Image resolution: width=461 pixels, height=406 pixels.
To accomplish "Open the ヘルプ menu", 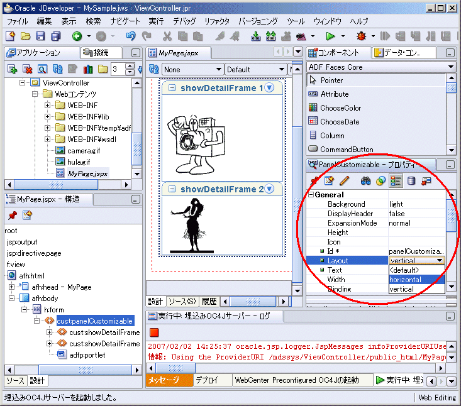I will coord(359,21).
